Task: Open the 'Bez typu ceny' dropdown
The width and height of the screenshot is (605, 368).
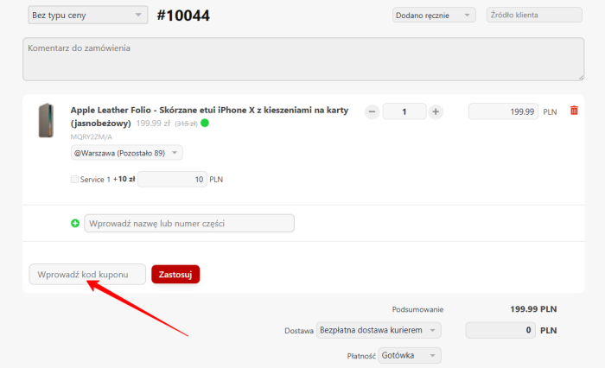Action: point(87,16)
